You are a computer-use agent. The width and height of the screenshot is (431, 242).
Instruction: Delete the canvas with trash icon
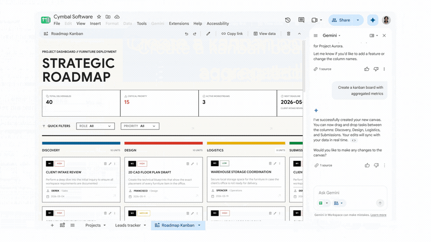(288, 34)
